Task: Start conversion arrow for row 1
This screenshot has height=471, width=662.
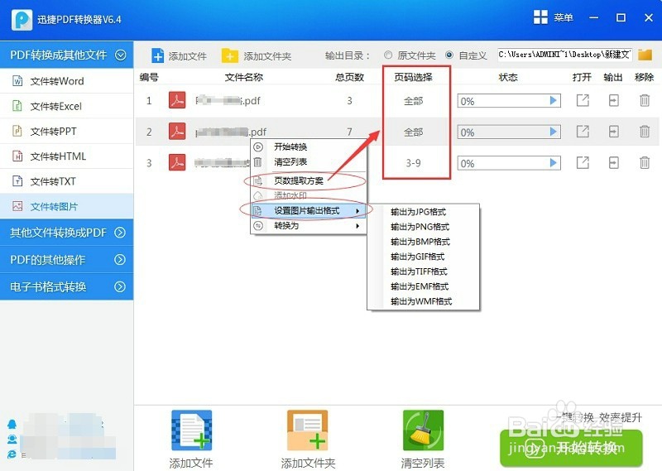Action: (553, 100)
